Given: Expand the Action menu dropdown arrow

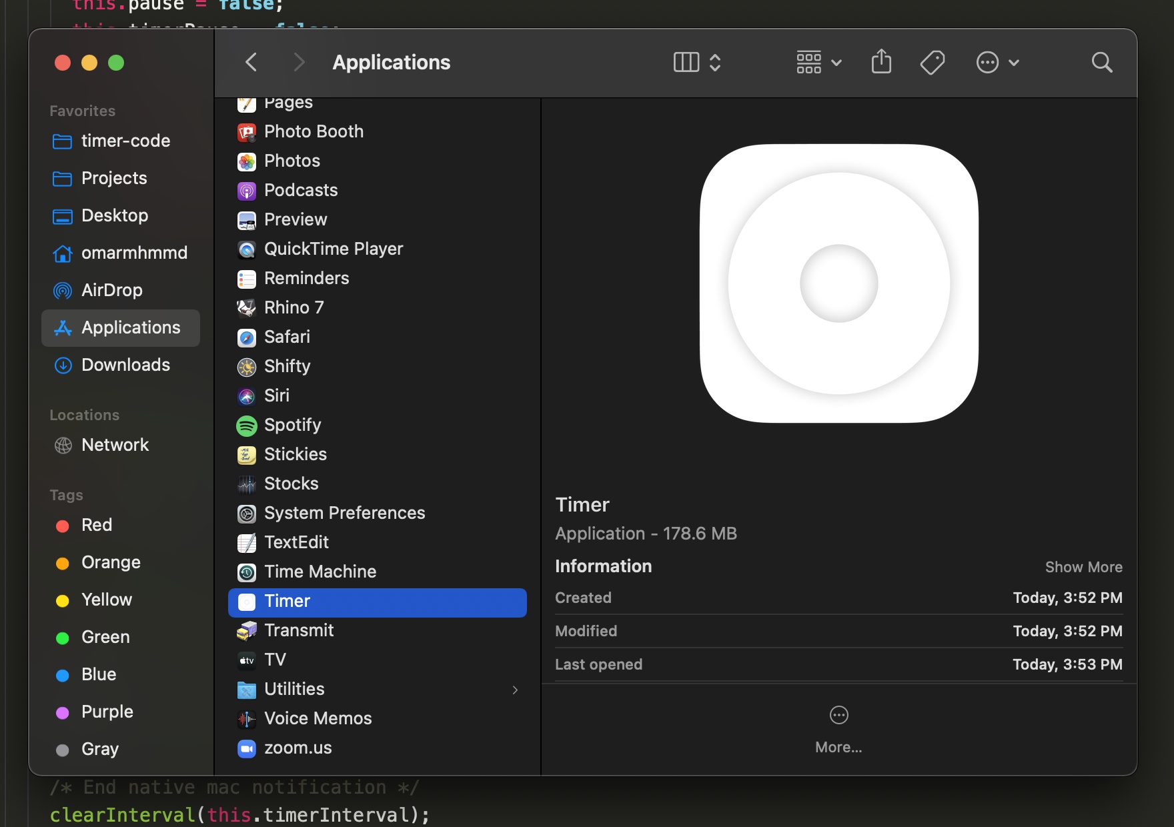Looking at the screenshot, I should (1014, 63).
